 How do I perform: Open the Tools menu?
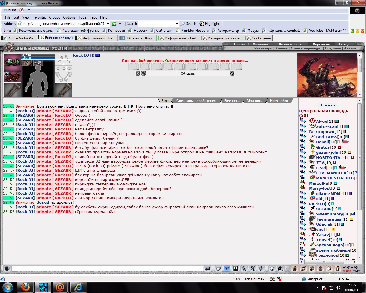(x=82, y=17)
